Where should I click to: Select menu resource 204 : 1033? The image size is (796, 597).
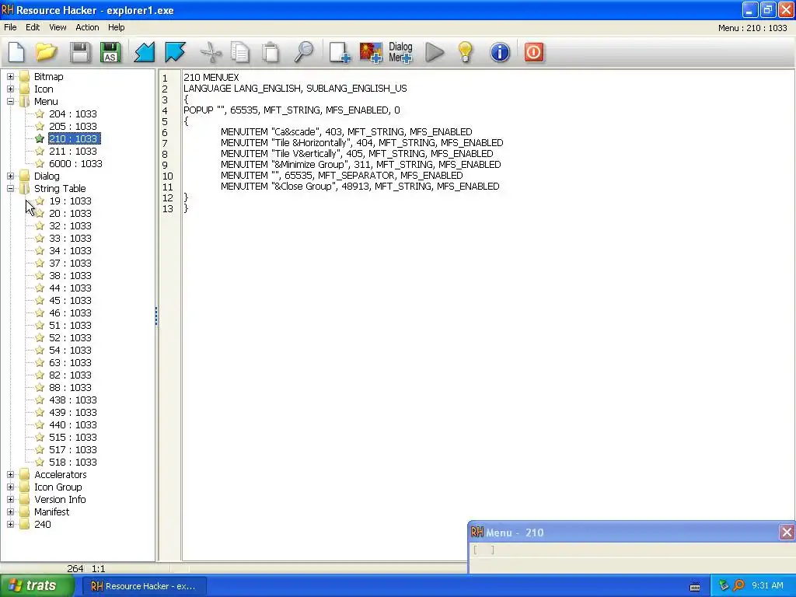pos(72,113)
